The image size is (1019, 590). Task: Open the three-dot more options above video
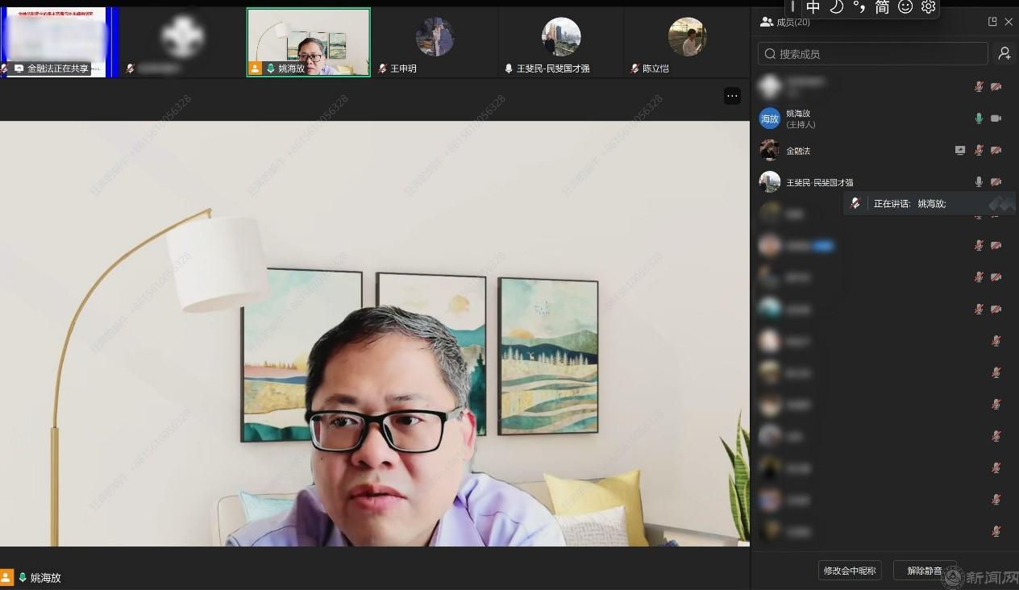732,96
